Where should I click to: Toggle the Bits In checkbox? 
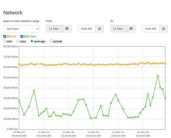[x=5, y=36]
